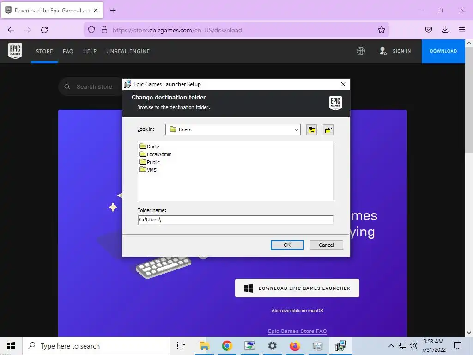Screen dimensions: 473x355
Task: Select the Download the Epic Games tab
Action: pyautogui.click(x=52, y=10)
